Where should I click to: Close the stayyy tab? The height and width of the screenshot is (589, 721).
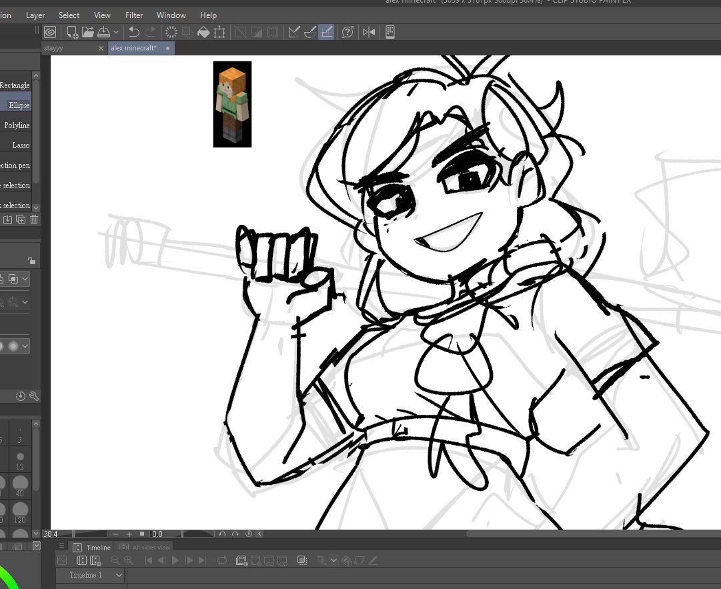point(101,48)
